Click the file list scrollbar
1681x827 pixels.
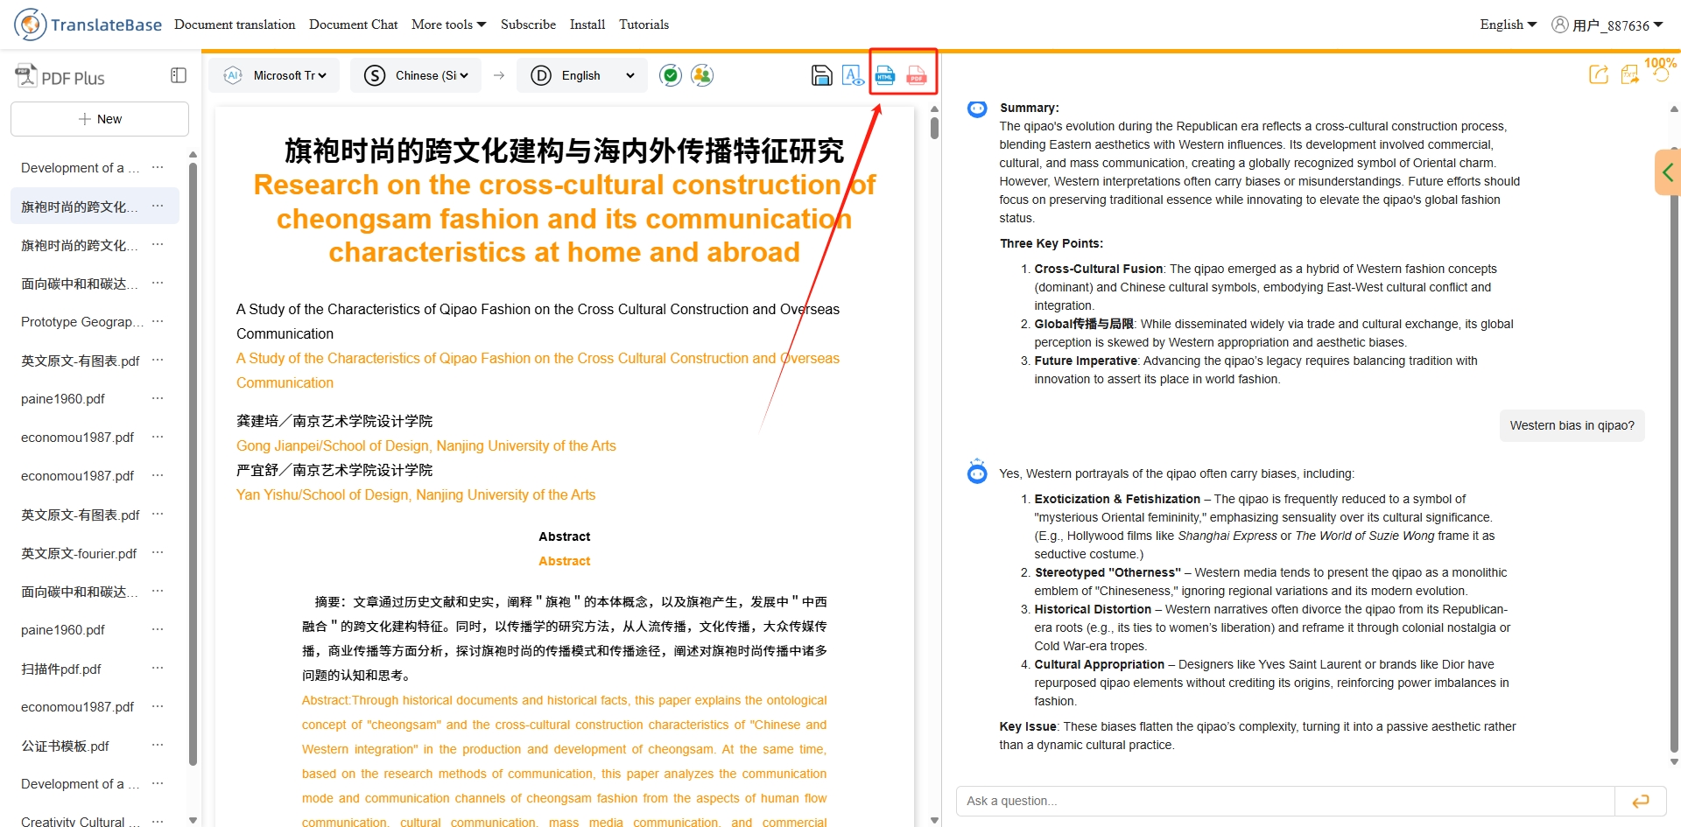pyautogui.click(x=193, y=464)
